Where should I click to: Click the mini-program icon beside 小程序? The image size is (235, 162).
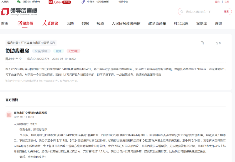click(83, 2)
